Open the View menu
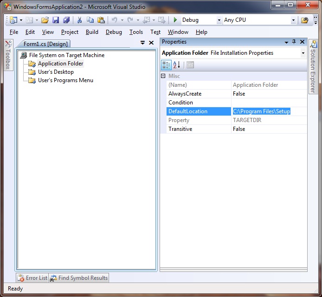This screenshot has height=297, width=322. [x=48, y=32]
